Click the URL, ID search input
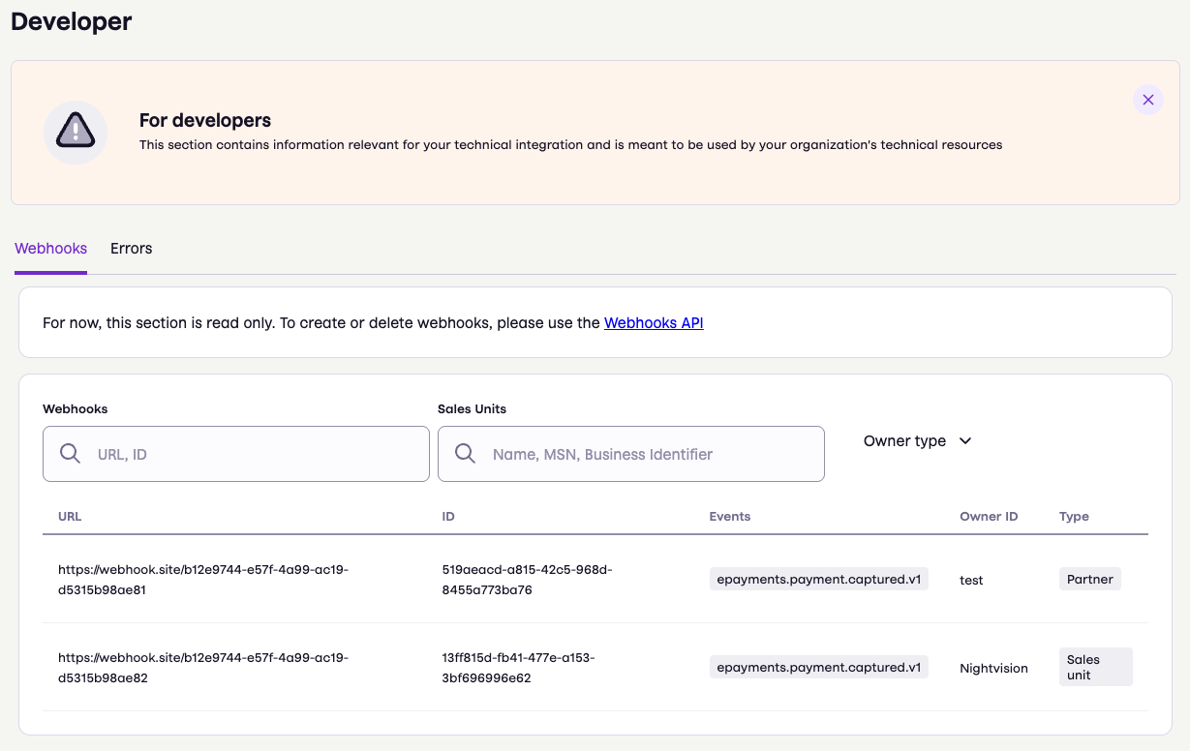 coord(235,453)
